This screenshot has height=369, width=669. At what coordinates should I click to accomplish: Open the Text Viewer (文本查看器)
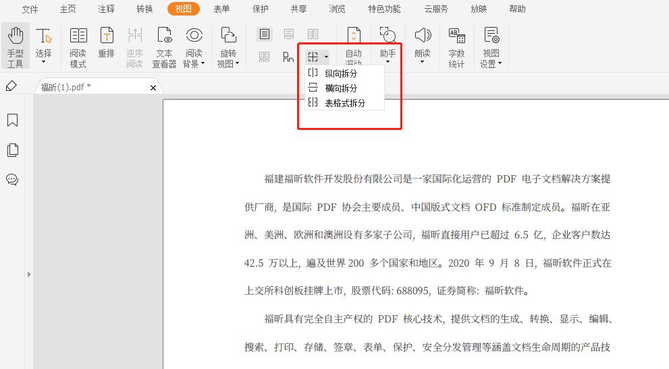(164, 46)
